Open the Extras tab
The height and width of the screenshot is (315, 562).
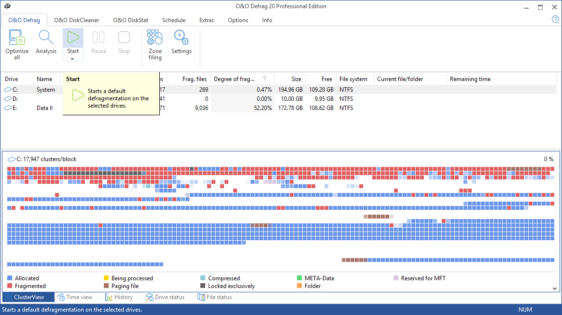coord(207,20)
